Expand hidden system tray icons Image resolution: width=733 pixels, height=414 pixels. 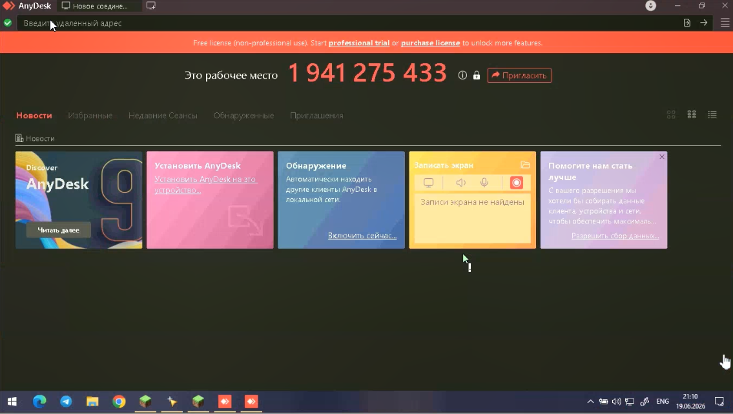(590, 401)
